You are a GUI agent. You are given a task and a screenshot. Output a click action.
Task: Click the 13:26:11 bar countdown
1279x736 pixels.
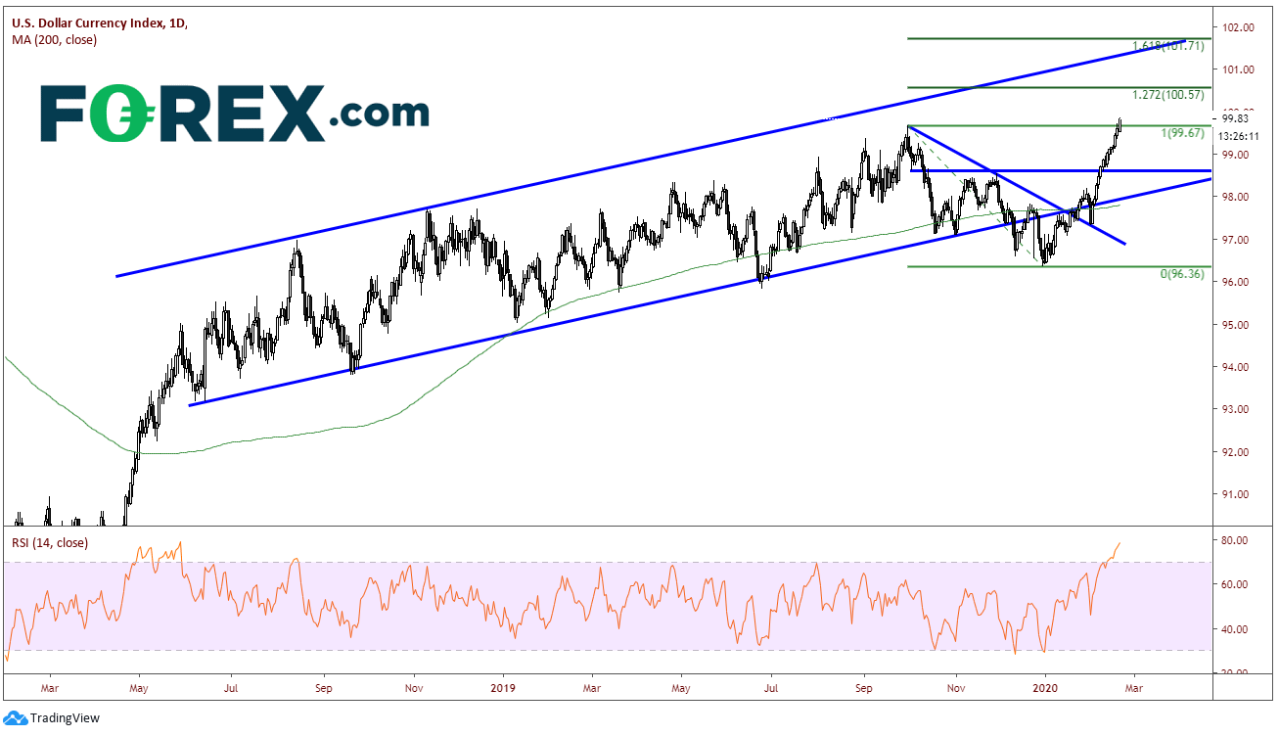[x=1240, y=138]
